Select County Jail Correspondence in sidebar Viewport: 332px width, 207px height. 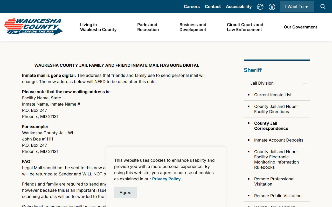(271, 126)
